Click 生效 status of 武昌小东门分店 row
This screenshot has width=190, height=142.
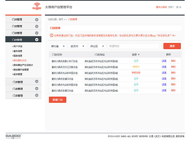(136, 61)
